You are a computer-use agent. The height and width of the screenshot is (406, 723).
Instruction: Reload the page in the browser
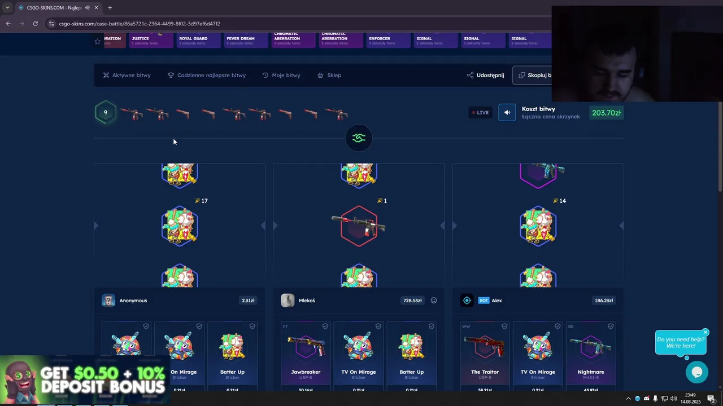point(35,24)
